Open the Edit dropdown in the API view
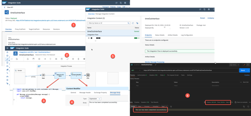The height and width of the screenshot is (116, 251). 124,7
